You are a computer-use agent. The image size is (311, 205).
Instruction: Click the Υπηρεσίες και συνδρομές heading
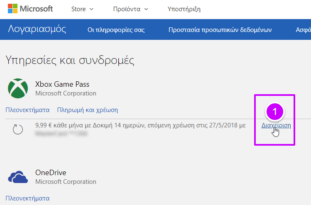(x=70, y=60)
